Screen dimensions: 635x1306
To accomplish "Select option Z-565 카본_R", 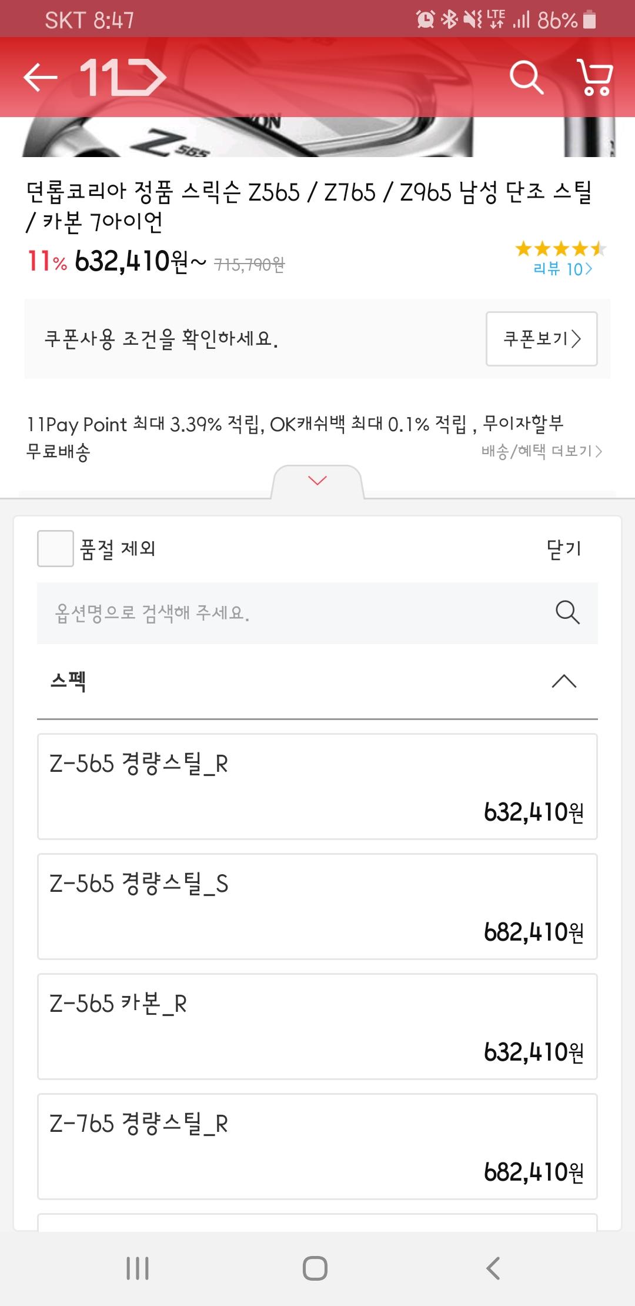I will (317, 1027).
